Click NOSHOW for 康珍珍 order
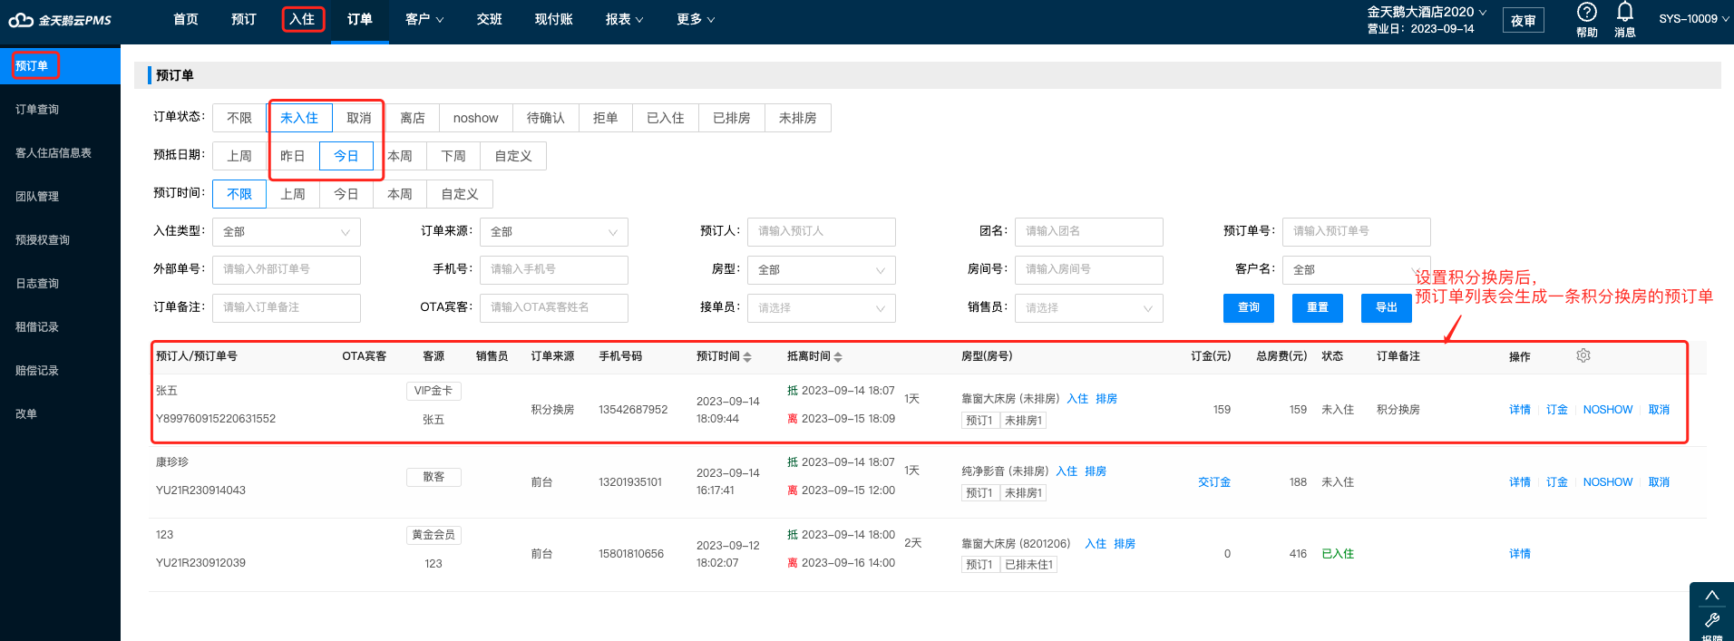This screenshot has width=1734, height=641. click(x=1608, y=482)
